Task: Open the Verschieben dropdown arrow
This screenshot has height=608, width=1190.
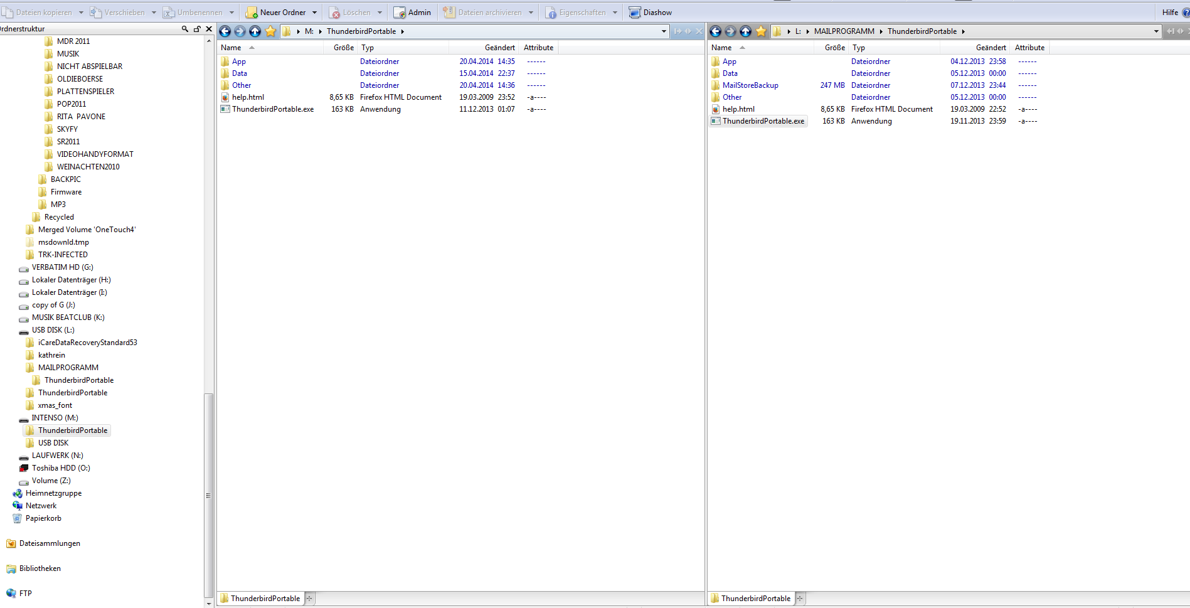Action: pyautogui.click(x=154, y=13)
